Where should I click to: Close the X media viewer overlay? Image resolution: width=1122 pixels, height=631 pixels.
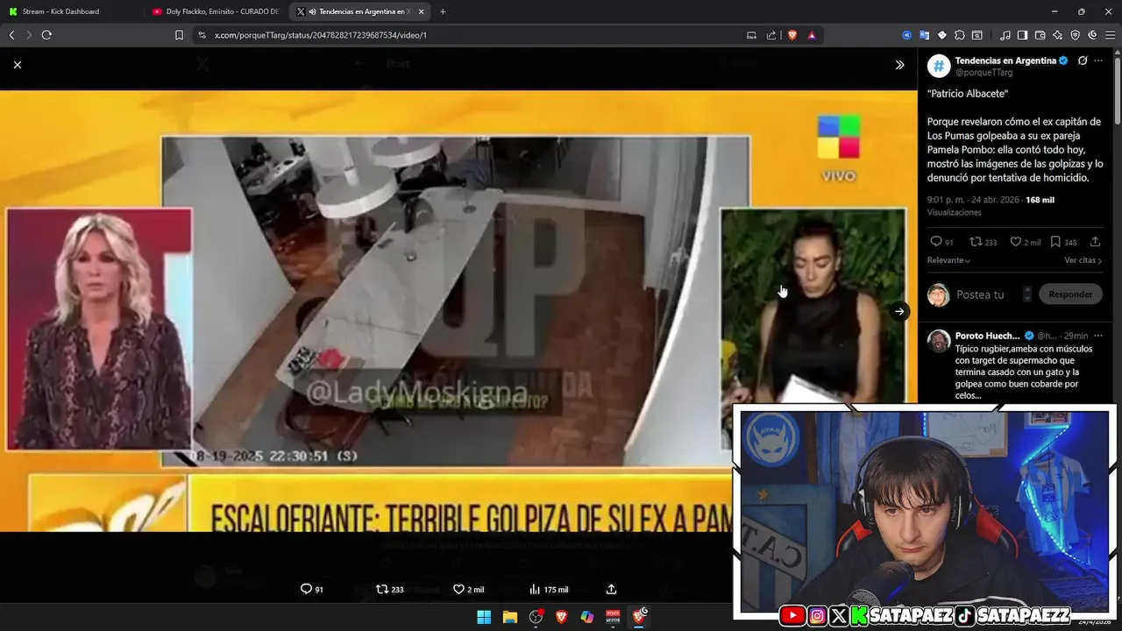tap(18, 65)
